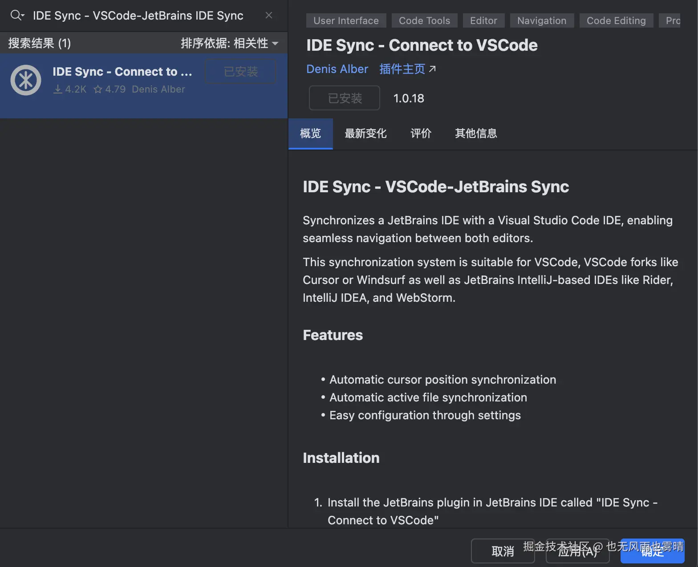
Task: Open the 插件主页 plugin homepage link
Action: tap(402, 69)
